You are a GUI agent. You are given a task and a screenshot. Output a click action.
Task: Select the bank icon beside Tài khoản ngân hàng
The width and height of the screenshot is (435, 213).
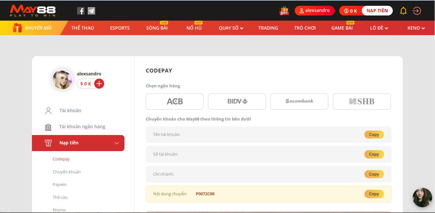click(48, 126)
